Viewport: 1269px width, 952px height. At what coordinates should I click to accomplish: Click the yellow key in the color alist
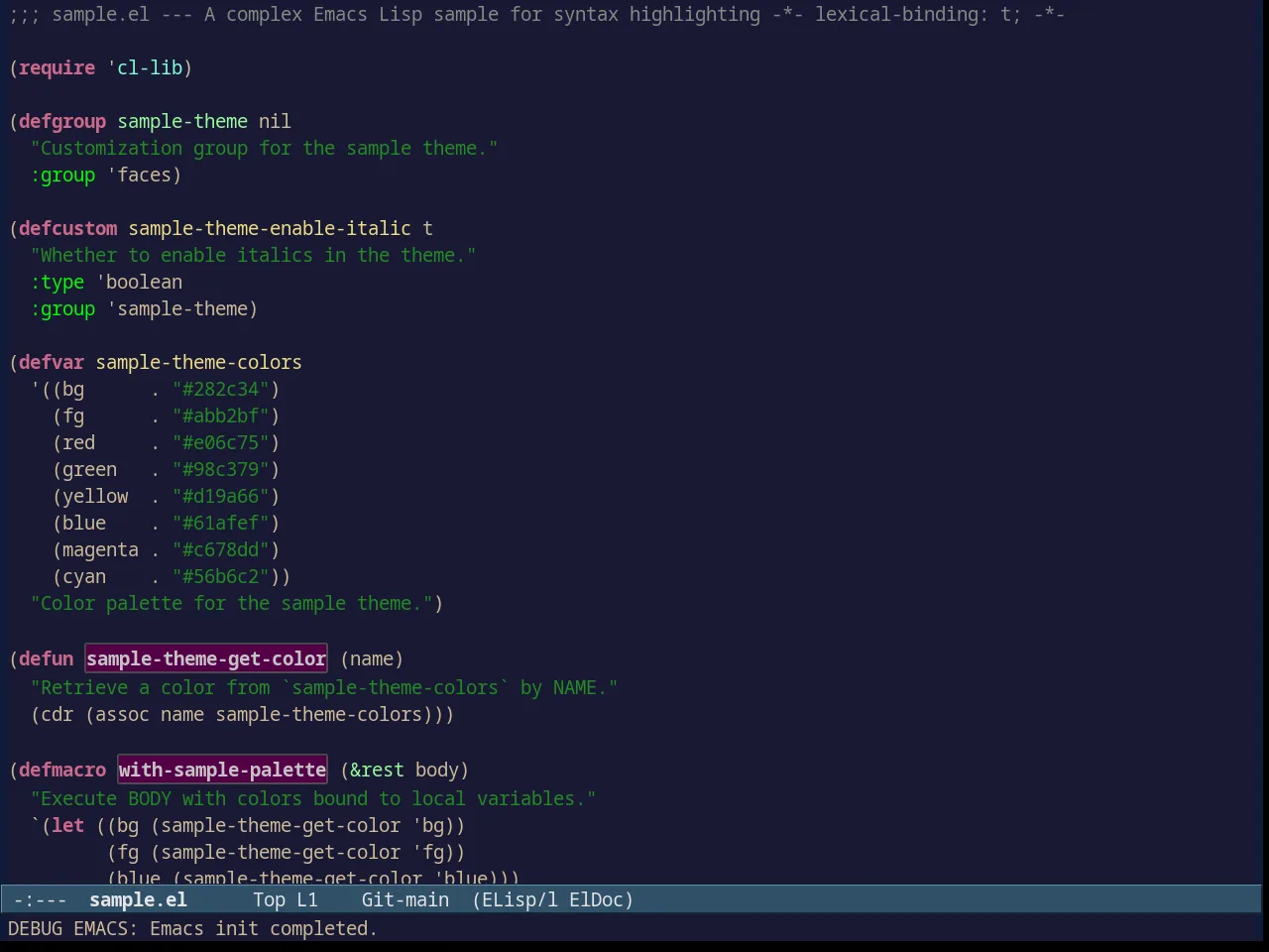[x=95, y=496]
